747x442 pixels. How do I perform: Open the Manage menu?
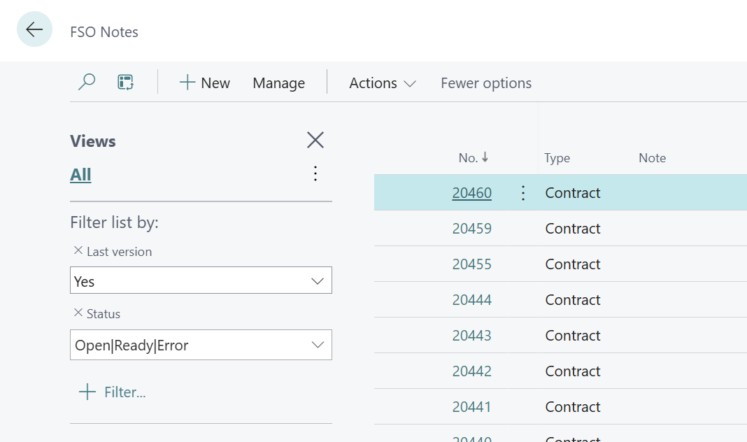(278, 83)
